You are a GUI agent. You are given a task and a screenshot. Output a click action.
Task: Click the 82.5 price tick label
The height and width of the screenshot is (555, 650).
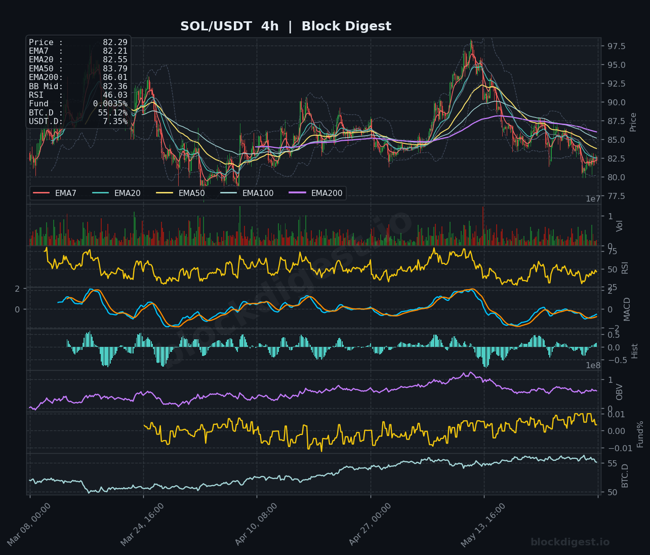[616, 158]
